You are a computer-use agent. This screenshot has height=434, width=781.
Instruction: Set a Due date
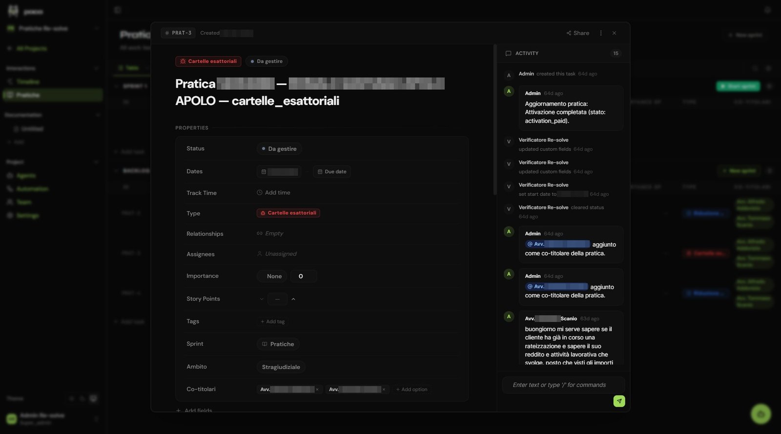click(x=332, y=172)
